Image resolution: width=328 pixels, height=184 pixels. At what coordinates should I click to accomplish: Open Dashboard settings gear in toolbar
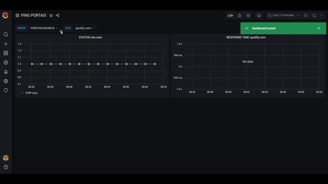pyautogui.click(x=248, y=15)
